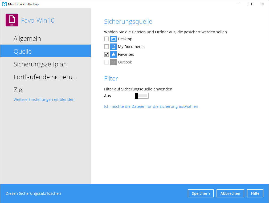This screenshot has height=203, width=269.
Task: Tick the My Documents checkbox
Action: click(x=107, y=47)
